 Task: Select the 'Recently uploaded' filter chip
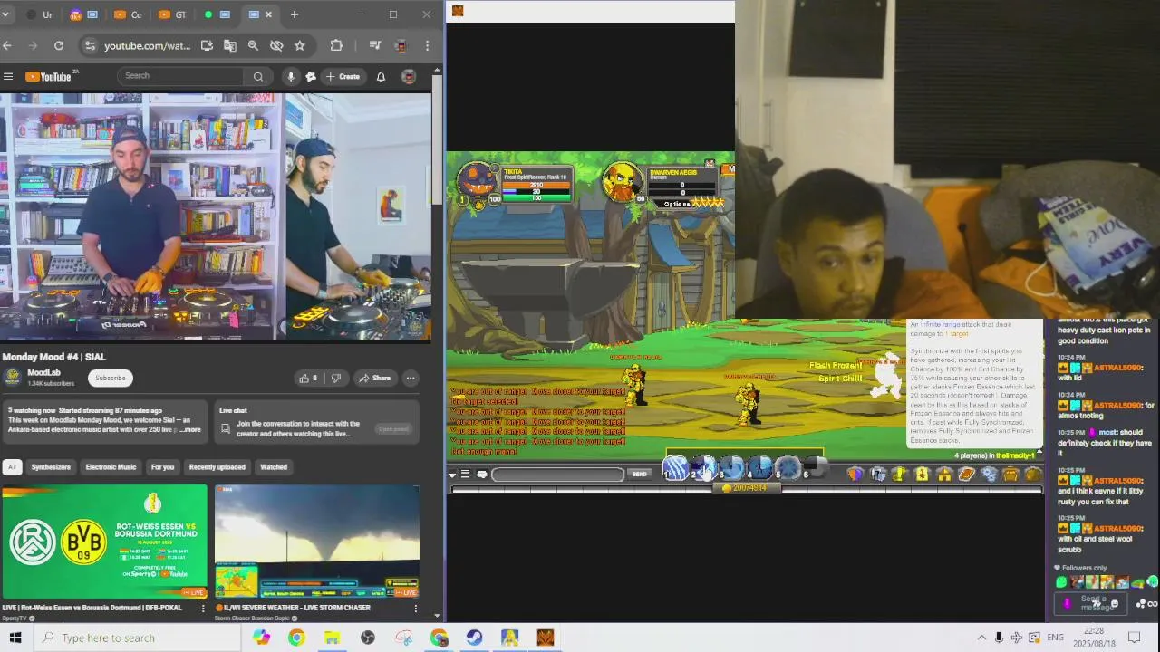click(x=217, y=467)
